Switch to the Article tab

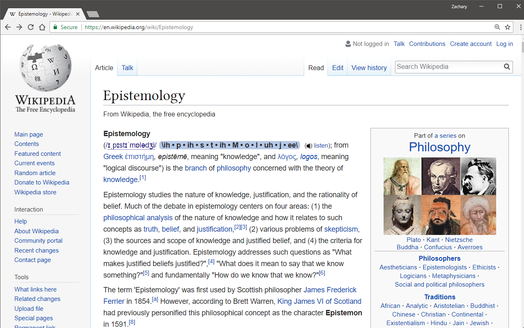point(104,68)
